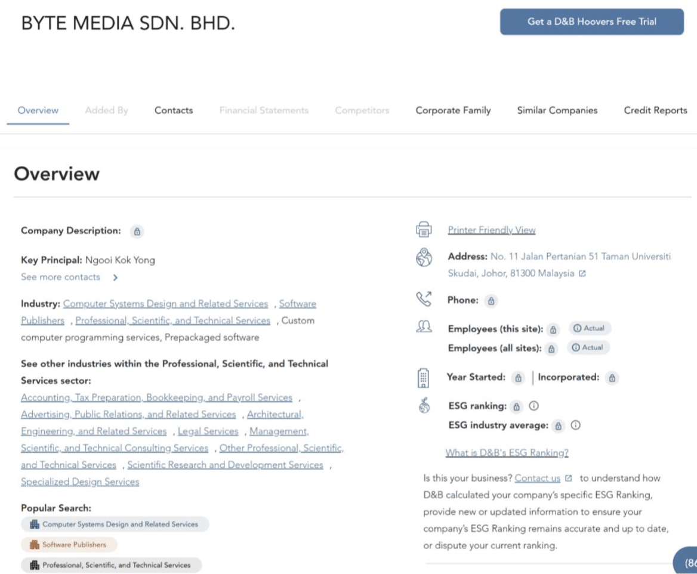Click Get a D&B Hoovers Free Trial
Image resolution: width=697 pixels, height=574 pixels.
pos(591,22)
